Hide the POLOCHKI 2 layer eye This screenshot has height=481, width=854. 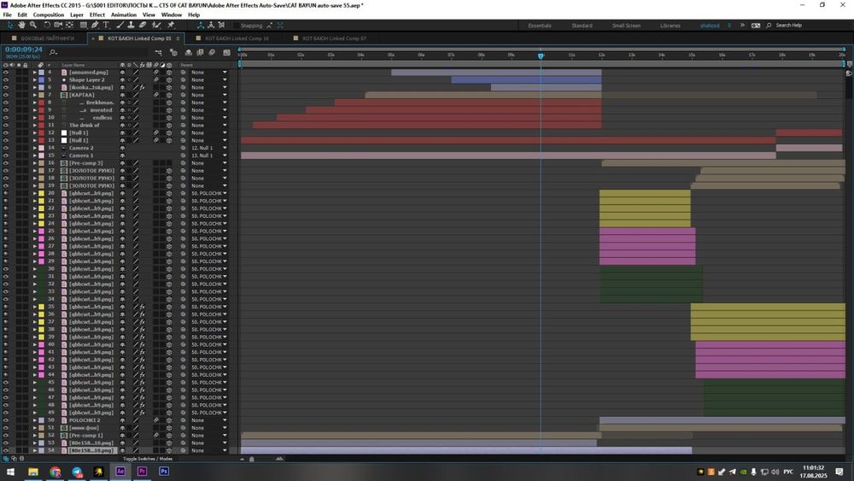tap(5, 420)
